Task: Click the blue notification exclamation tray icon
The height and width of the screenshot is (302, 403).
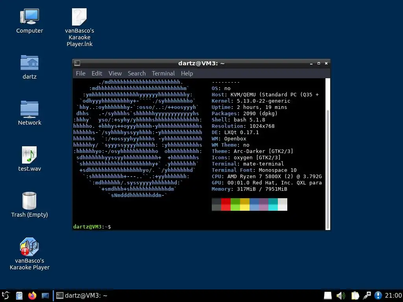Action: pos(378,296)
